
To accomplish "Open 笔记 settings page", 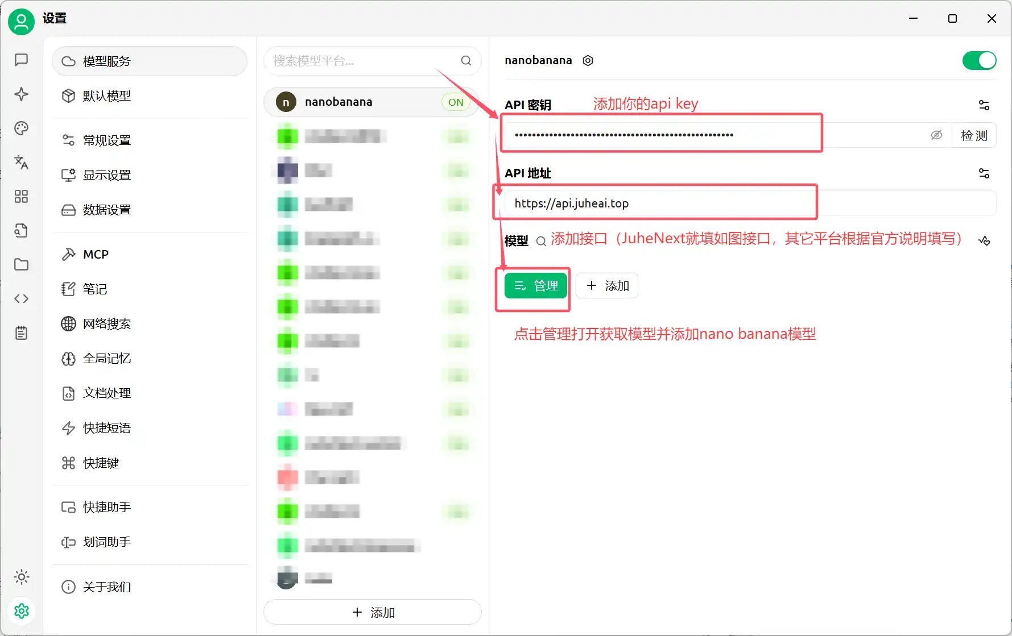I will 150,289.
